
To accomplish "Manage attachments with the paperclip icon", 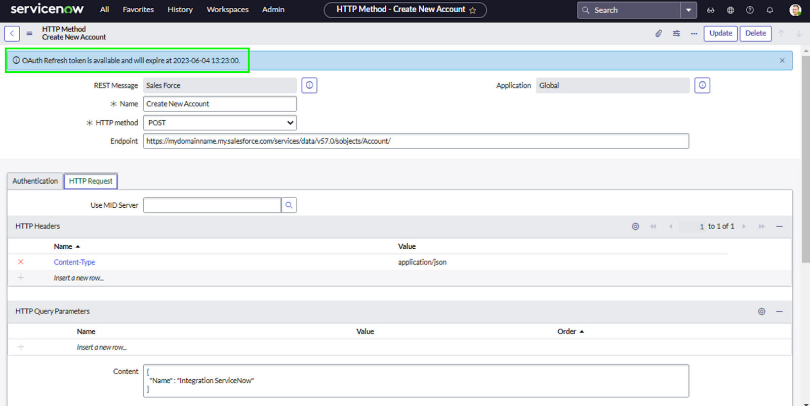I will pyautogui.click(x=659, y=33).
